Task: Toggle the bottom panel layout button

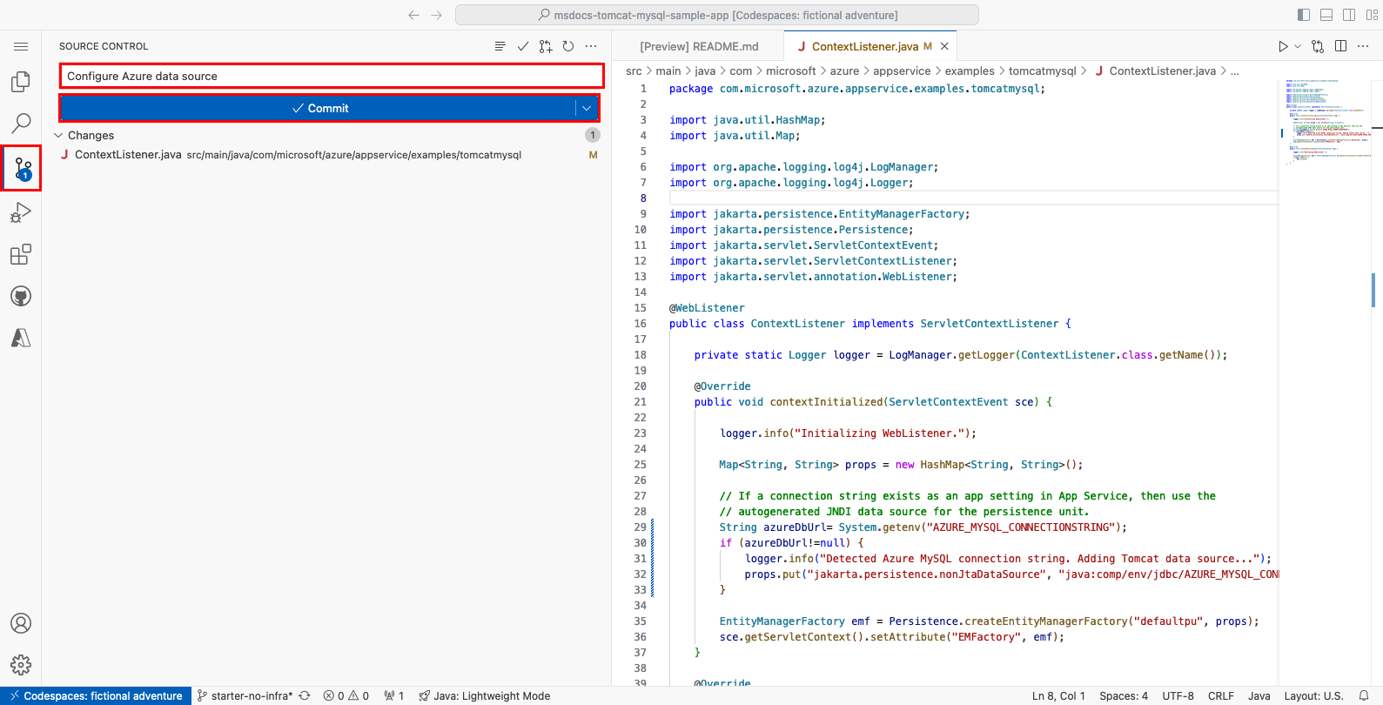Action: coord(1326,15)
